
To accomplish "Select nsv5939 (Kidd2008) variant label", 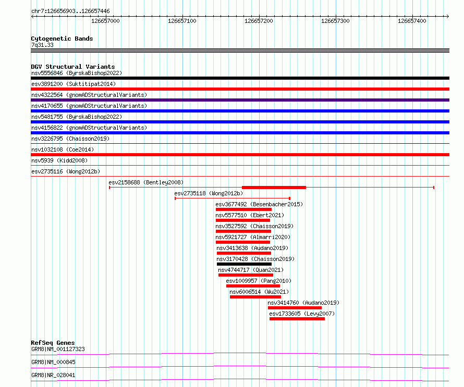I will click(x=59, y=160).
